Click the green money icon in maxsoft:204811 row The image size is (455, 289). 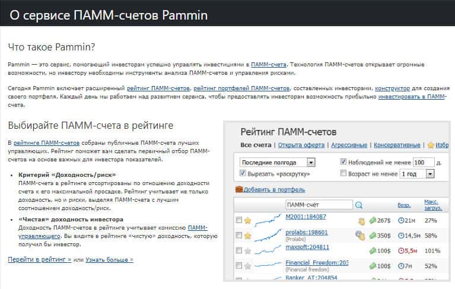[373, 250]
